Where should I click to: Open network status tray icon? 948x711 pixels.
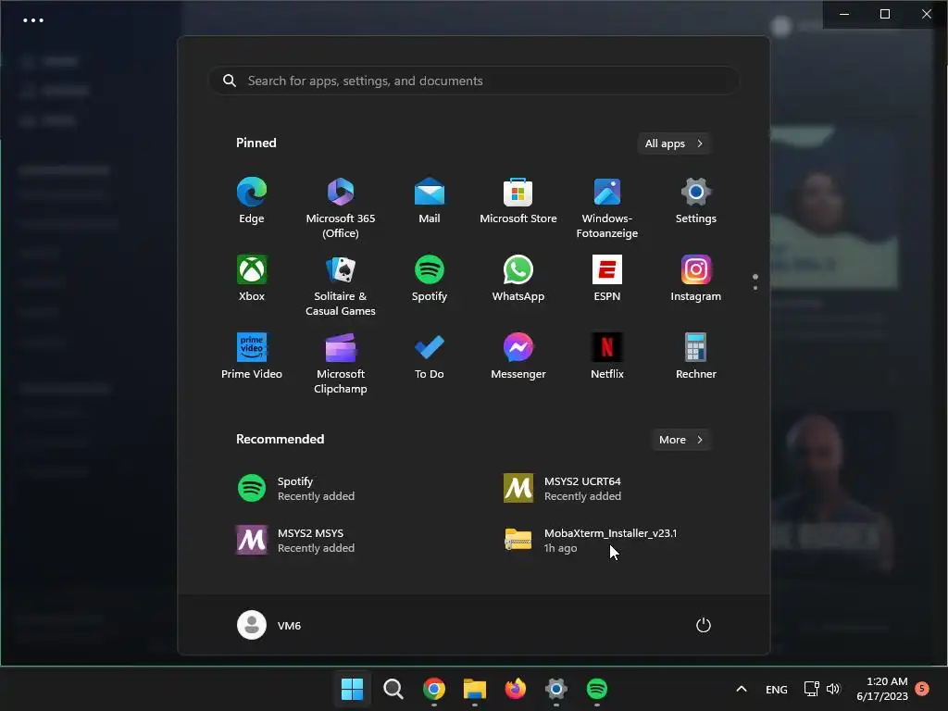point(811,689)
